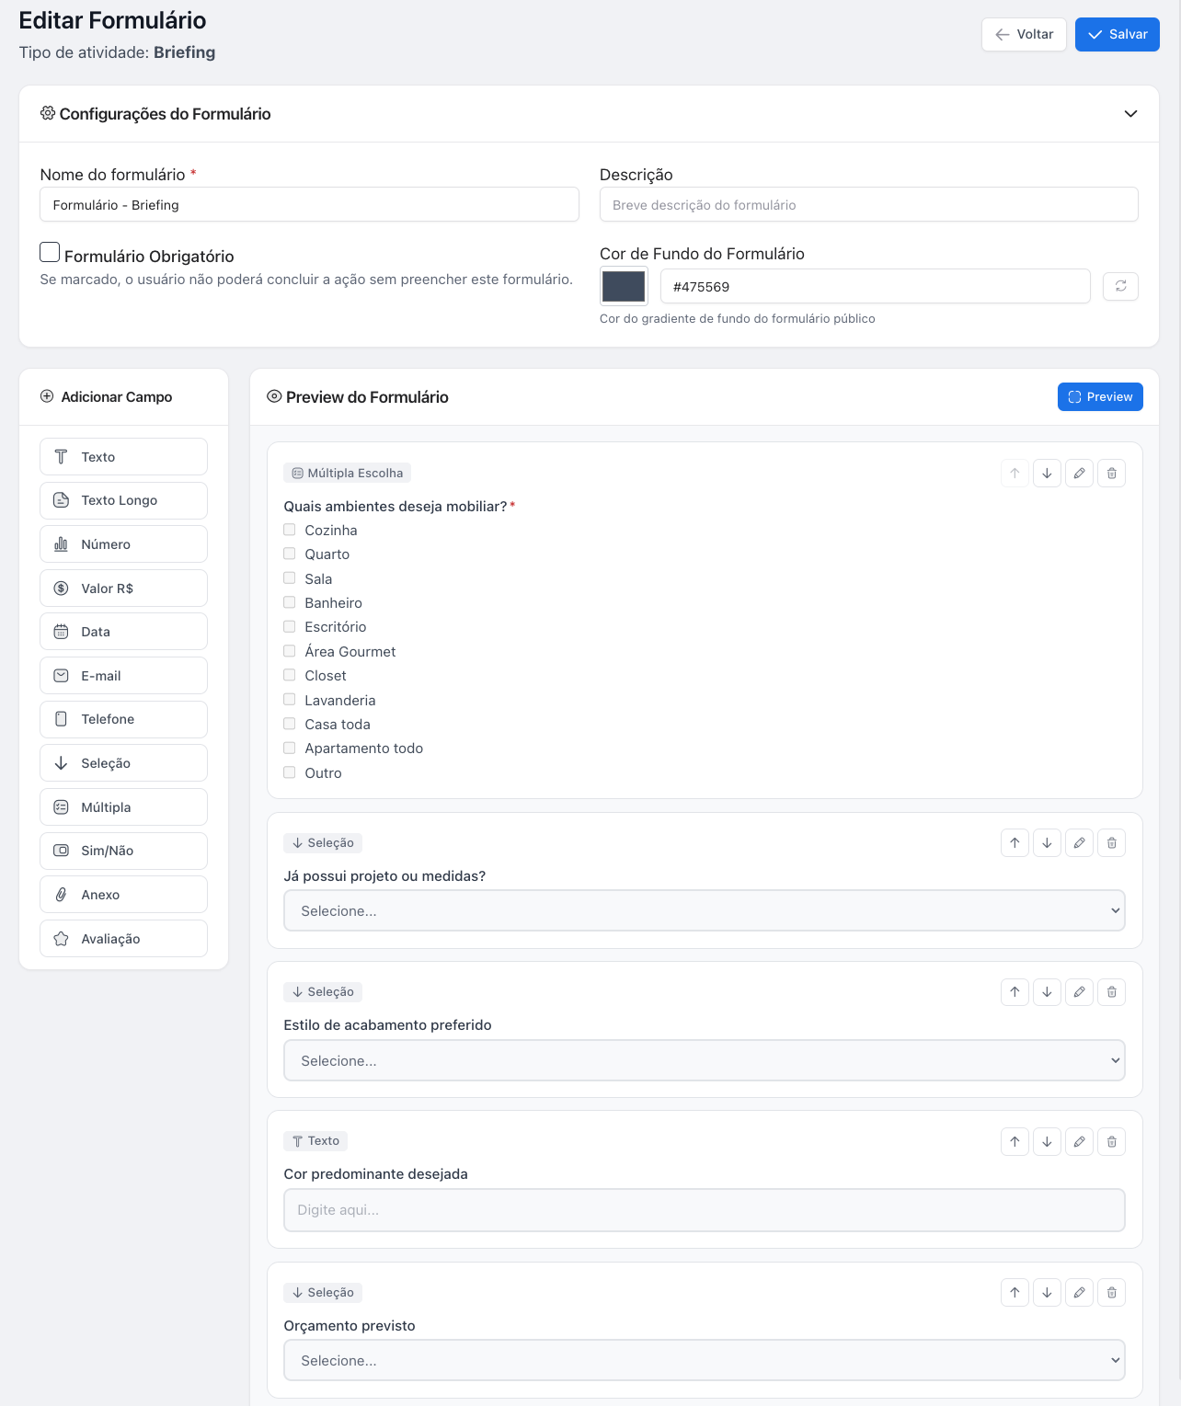This screenshot has height=1406, width=1181.
Task: Check the Cozinha option
Action: (290, 530)
